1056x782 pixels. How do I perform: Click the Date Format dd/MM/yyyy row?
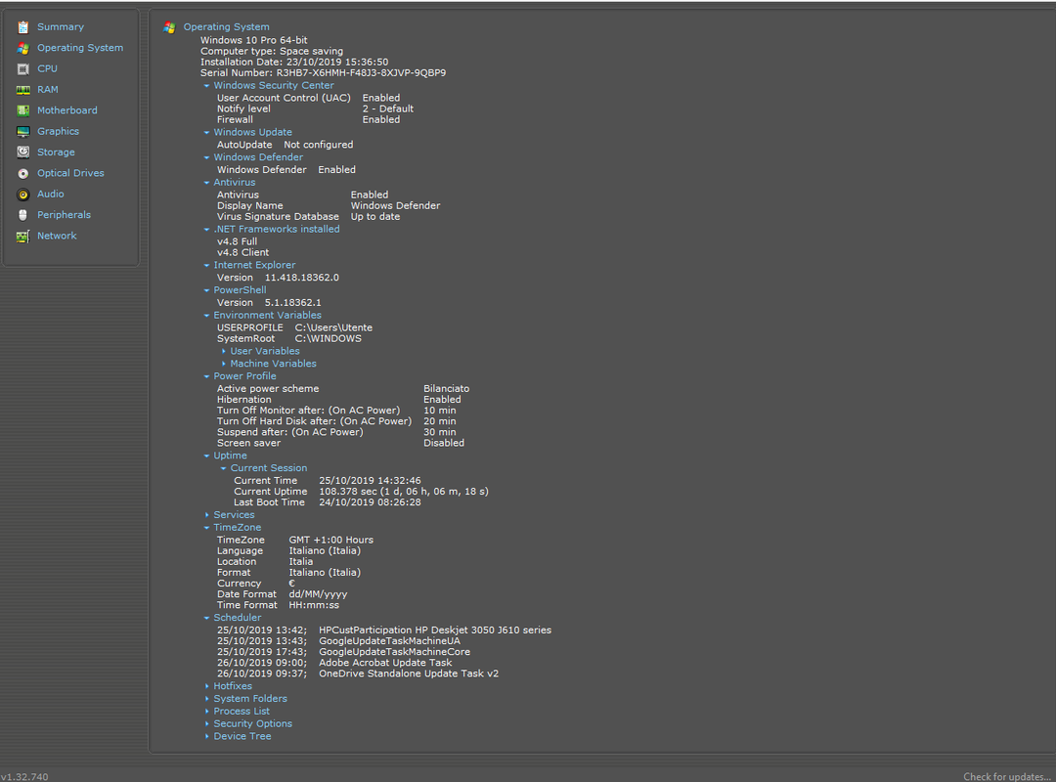coord(283,594)
